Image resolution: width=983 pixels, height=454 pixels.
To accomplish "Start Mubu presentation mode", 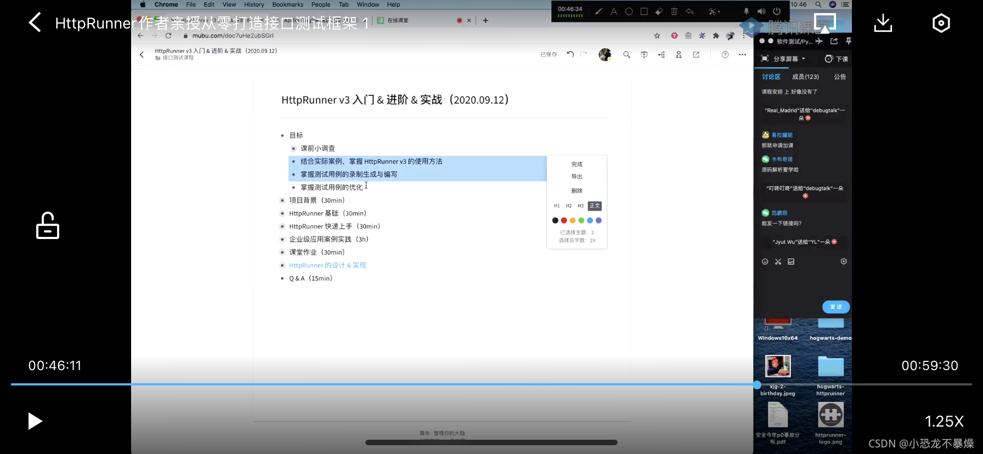I will [x=644, y=54].
